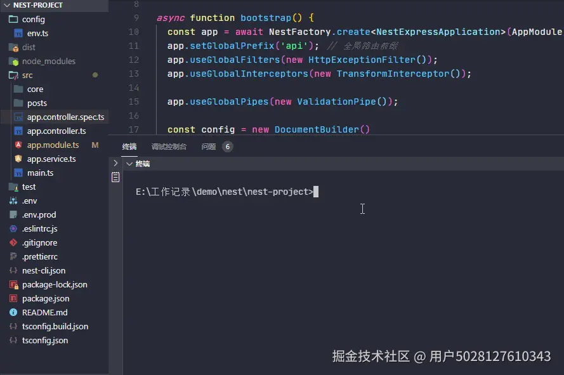Open the nest-cli.json file
The width and height of the screenshot is (564, 375).
click(44, 270)
